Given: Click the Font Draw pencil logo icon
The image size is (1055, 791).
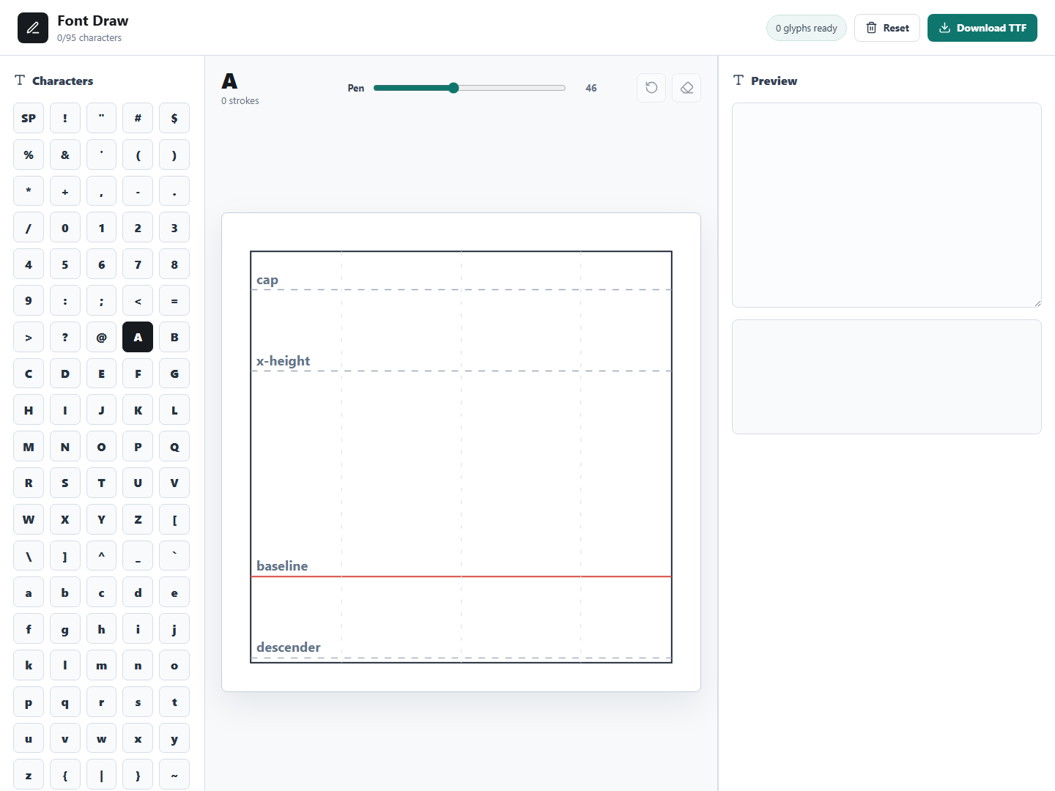Looking at the screenshot, I should pos(33,28).
